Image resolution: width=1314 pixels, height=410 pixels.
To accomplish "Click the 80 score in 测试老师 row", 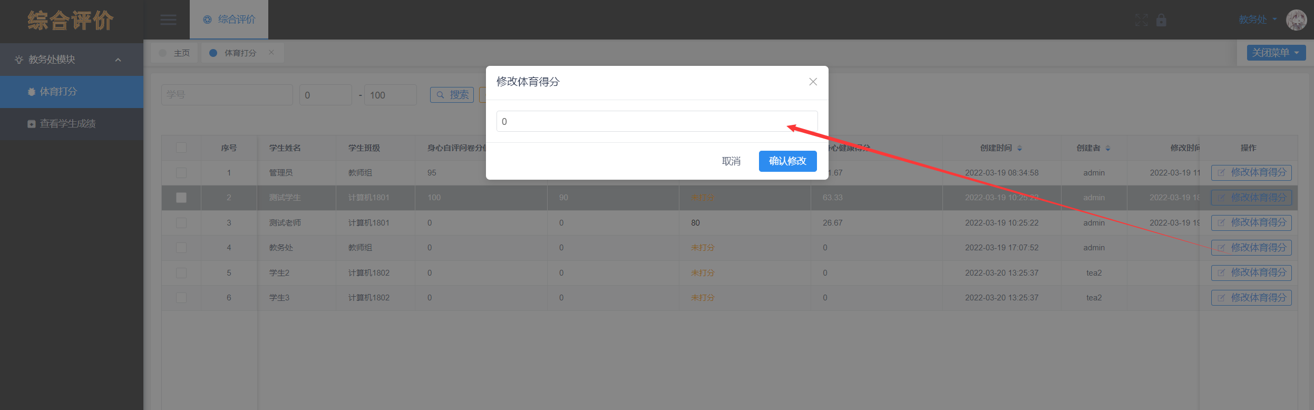I will (695, 223).
